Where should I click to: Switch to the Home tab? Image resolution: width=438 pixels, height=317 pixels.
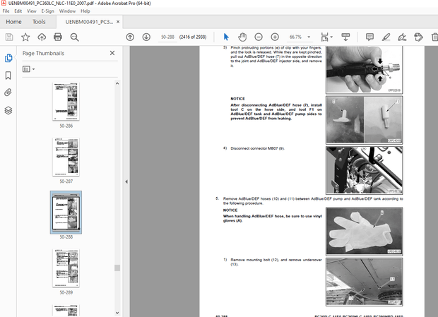(13, 22)
